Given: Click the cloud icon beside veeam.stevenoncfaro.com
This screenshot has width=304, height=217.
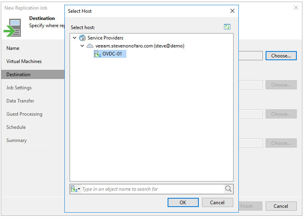Looking at the screenshot, I should pos(90,46).
